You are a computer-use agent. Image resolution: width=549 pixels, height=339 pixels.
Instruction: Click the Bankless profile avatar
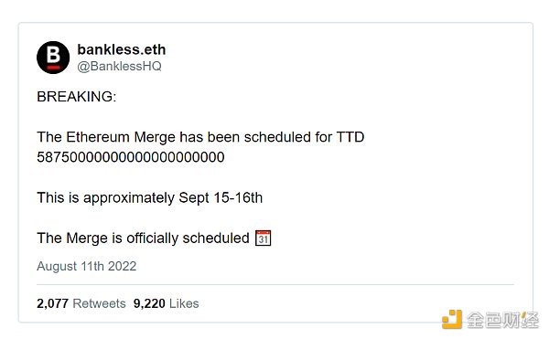point(53,58)
